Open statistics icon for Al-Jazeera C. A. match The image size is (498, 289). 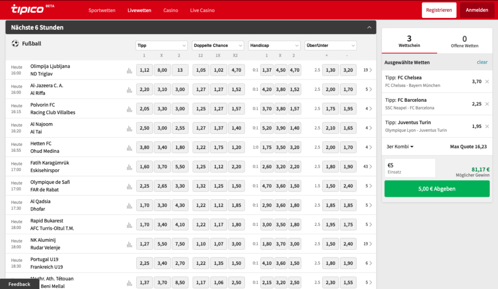[x=129, y=90]
